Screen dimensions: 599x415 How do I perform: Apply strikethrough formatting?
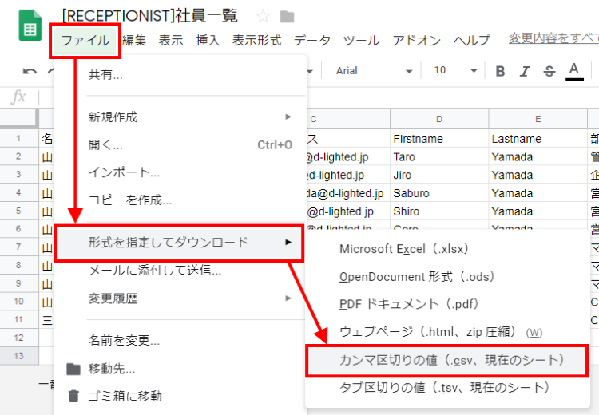pyautogui.click(x=549, y=71)
